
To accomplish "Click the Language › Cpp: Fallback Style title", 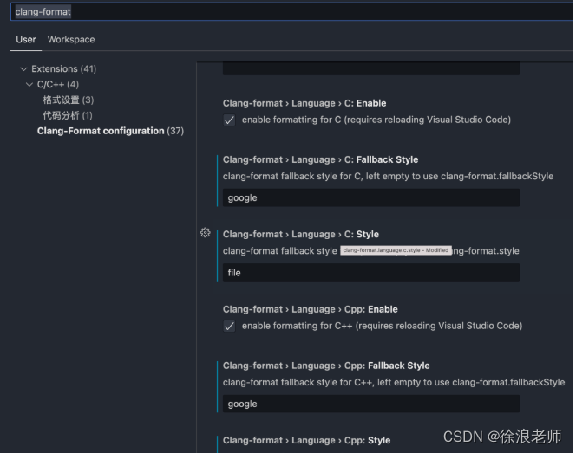I will point(326,366).
